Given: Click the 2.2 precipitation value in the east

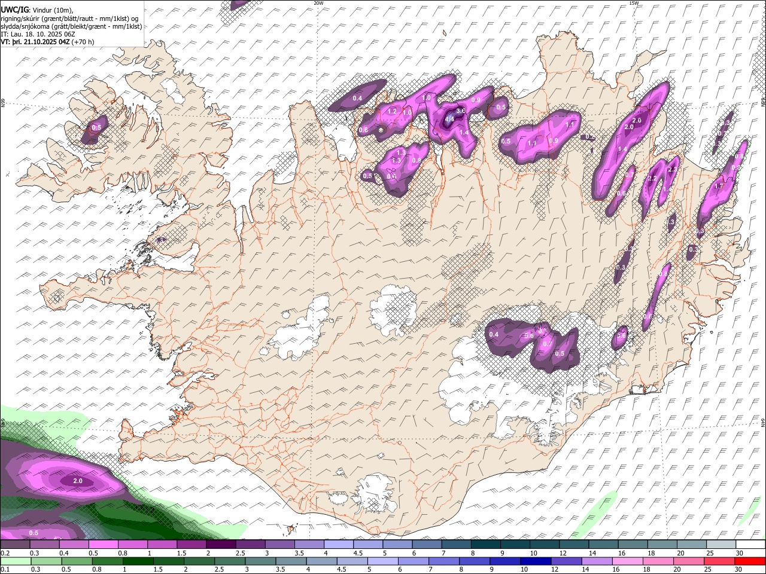Looking at the screenshot, I should [652, 179].
